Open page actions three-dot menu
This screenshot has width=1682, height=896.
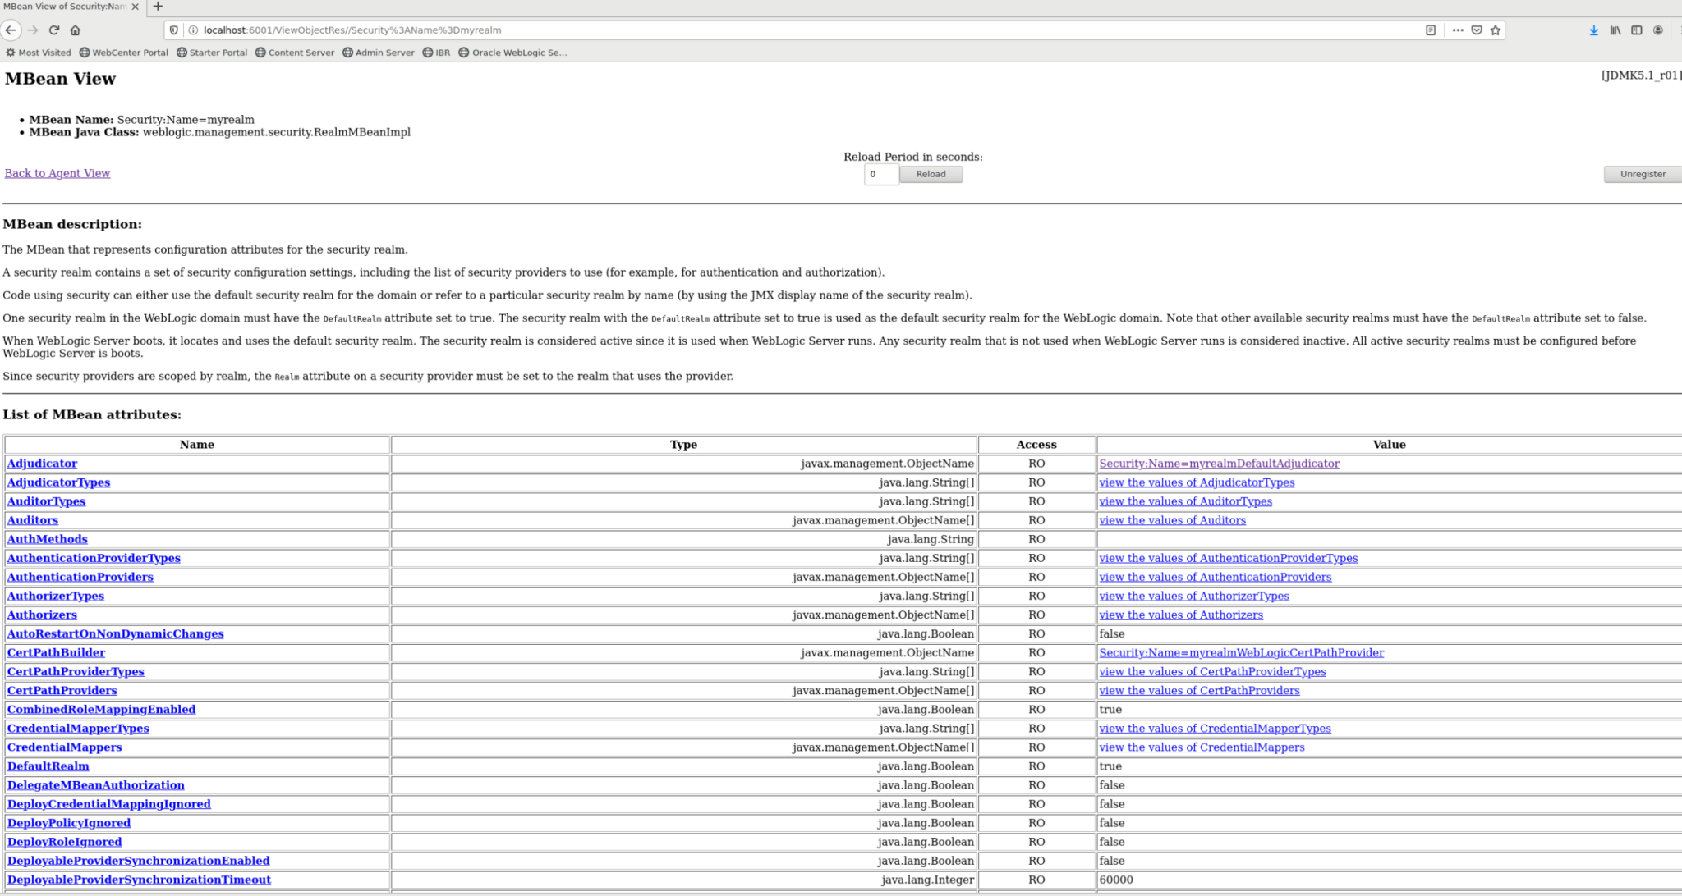point(1458,30)
